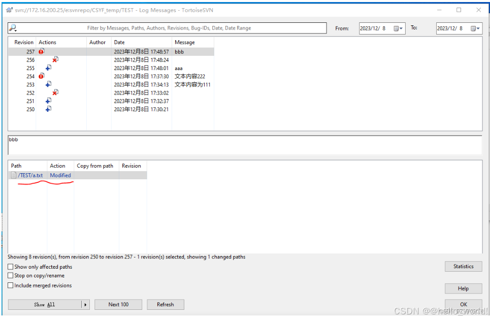490x320 pixels.
Task: Click the added action icon for revision 250
Action: tap(48, 109)
